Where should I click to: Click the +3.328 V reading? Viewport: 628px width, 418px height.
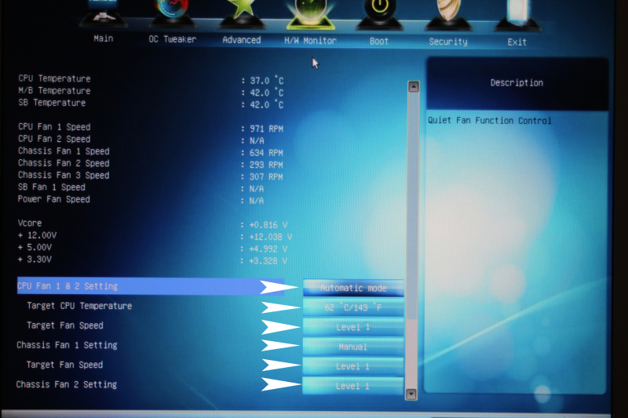(268, 261)
